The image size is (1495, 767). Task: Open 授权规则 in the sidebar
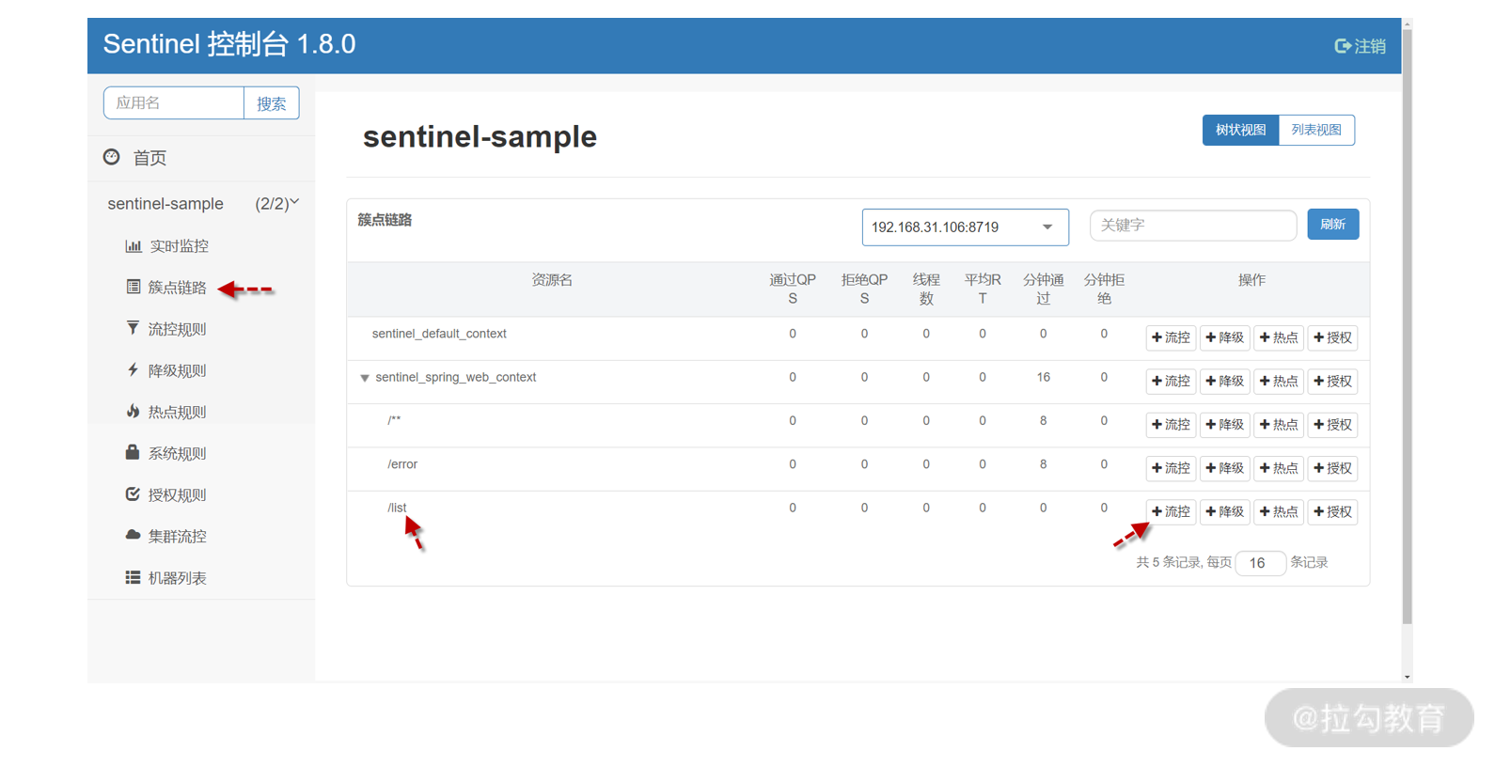(x=176, y=494)
